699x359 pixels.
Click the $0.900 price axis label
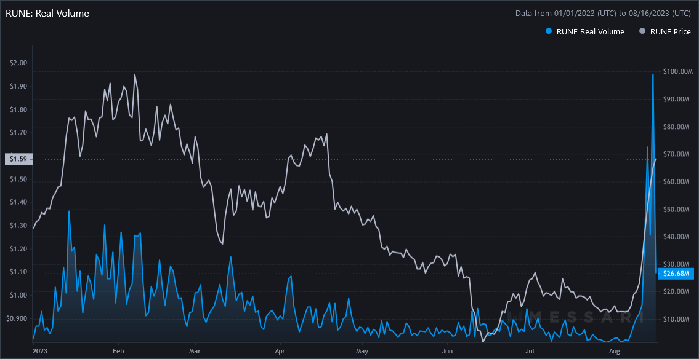18,318
